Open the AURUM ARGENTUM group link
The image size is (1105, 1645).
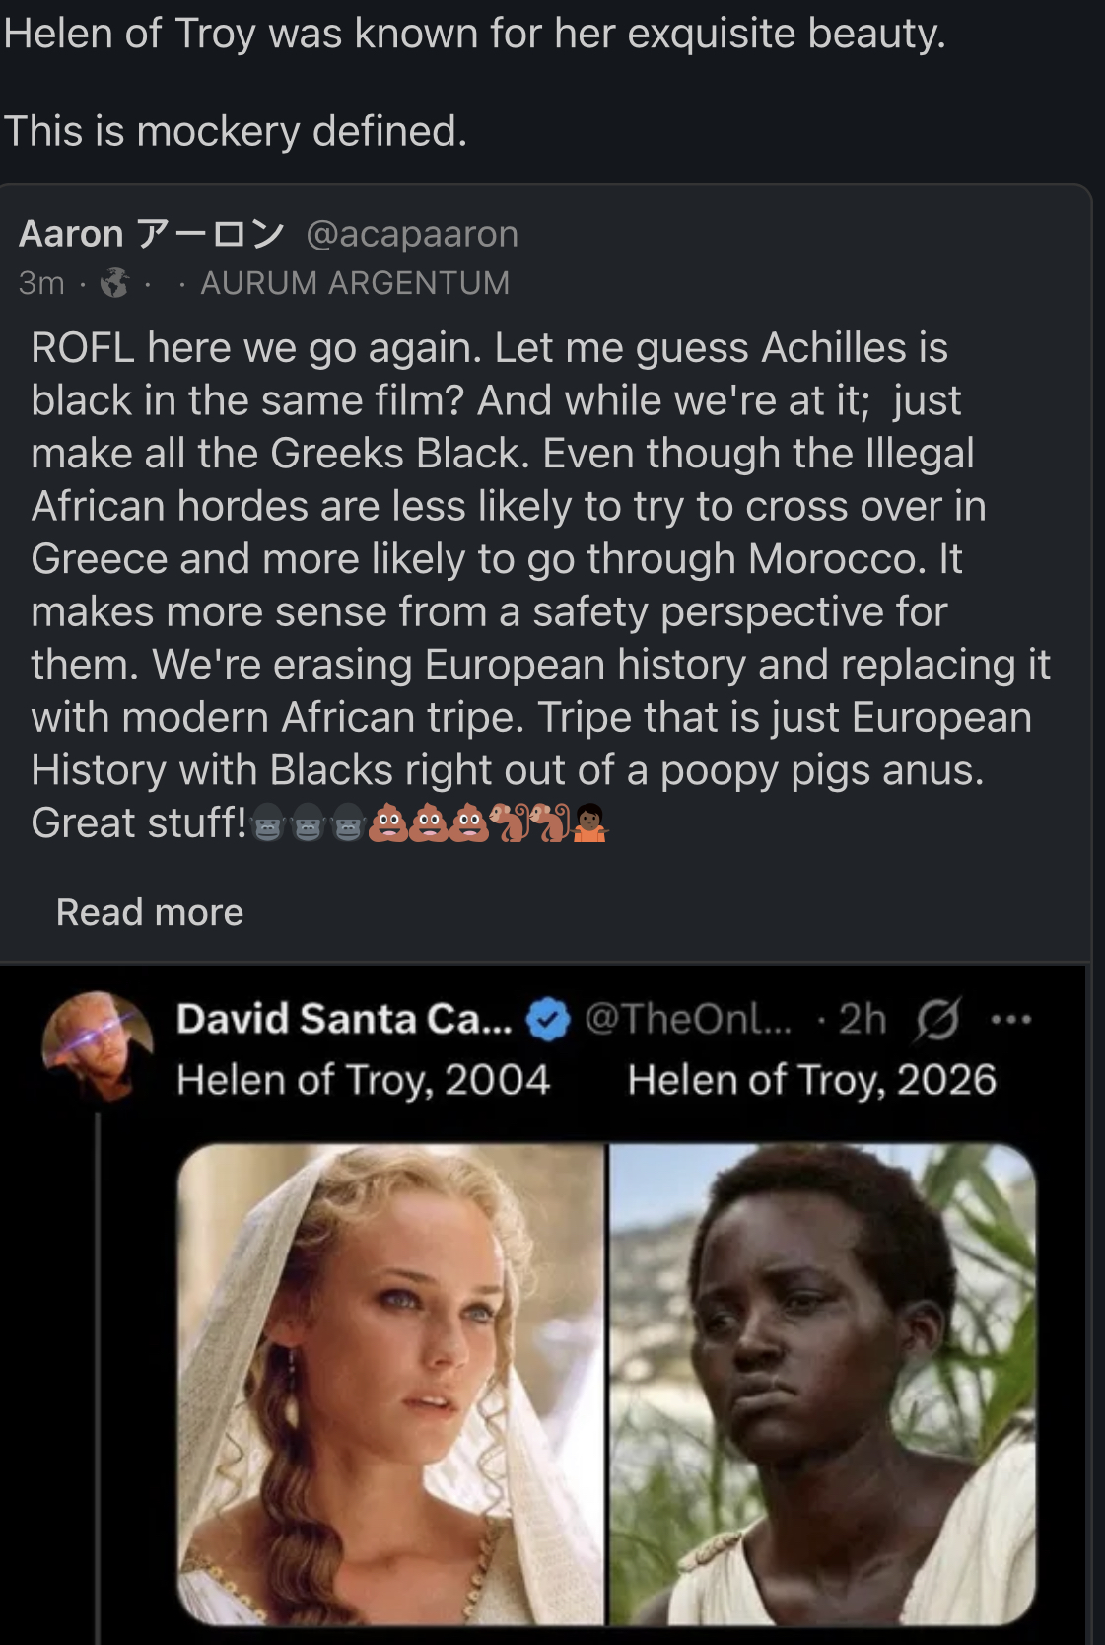click(x=355, y=283)
